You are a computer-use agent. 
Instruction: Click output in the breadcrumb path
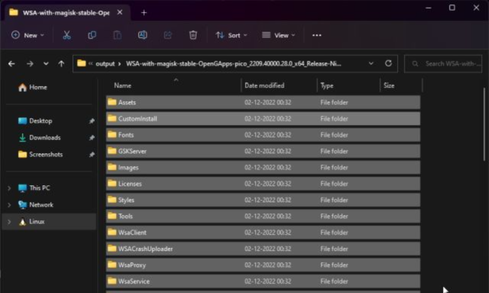tap(105, 64)
